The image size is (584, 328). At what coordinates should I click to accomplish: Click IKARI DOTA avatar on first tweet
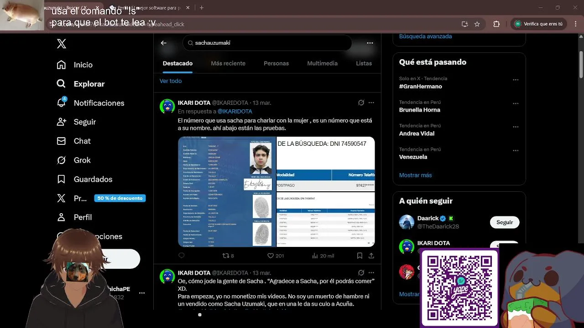click(x=167, y=107)
